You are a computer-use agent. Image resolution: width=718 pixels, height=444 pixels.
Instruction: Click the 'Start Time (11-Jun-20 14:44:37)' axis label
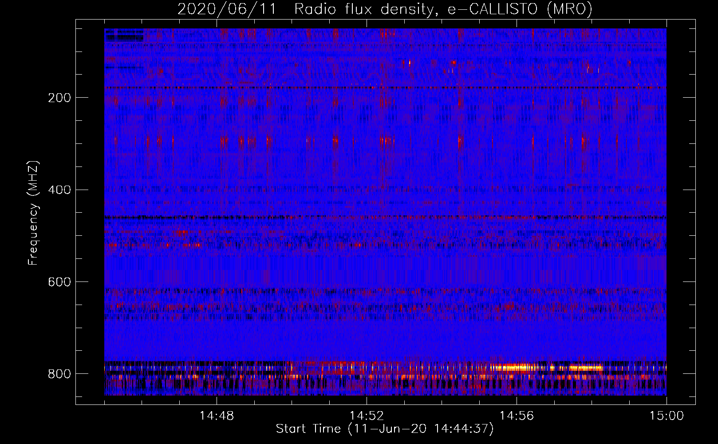click(385, 428)
